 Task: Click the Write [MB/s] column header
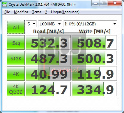point(95,31)
